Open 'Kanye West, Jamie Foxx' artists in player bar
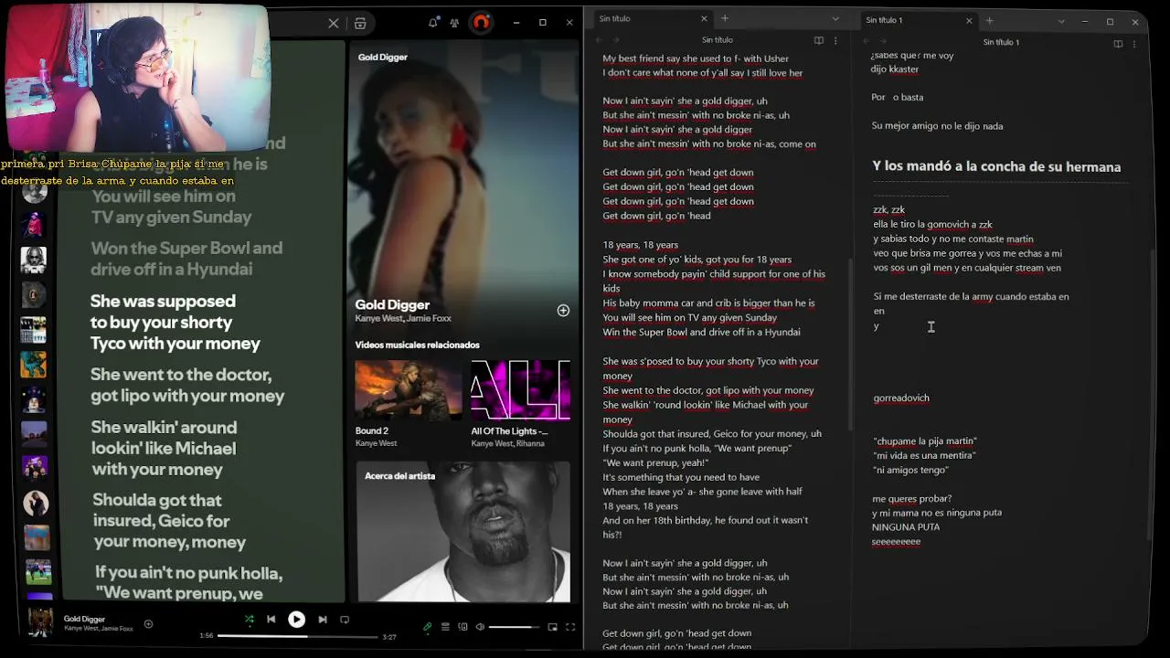Viewport: 1170px width, 658px height. (x=98, y=629)
